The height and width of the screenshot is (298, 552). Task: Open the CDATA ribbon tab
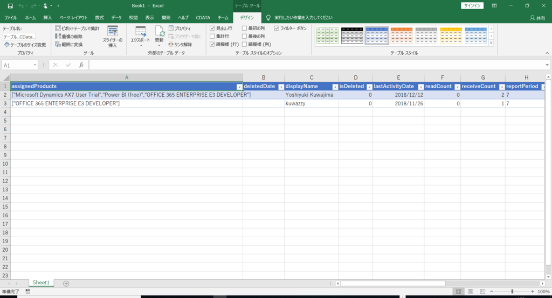[x=203, y=18]
